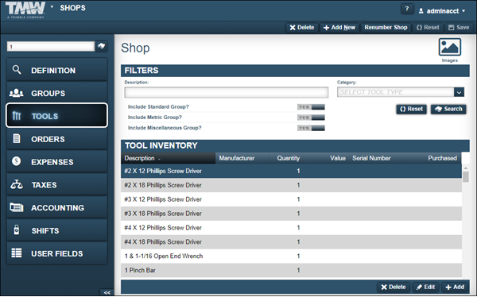
Task: Click the shop number input field
Action: (51, 47)
